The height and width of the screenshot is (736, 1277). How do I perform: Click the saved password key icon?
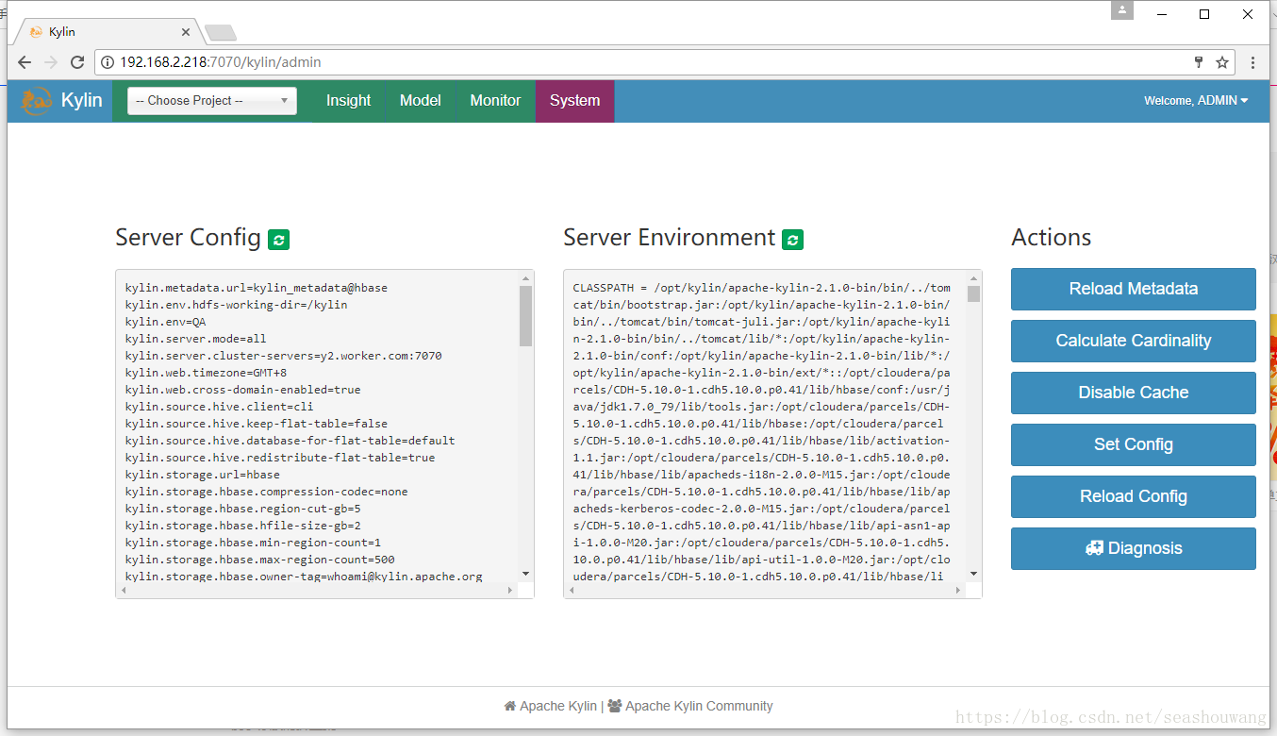[x=1199, y=62]
